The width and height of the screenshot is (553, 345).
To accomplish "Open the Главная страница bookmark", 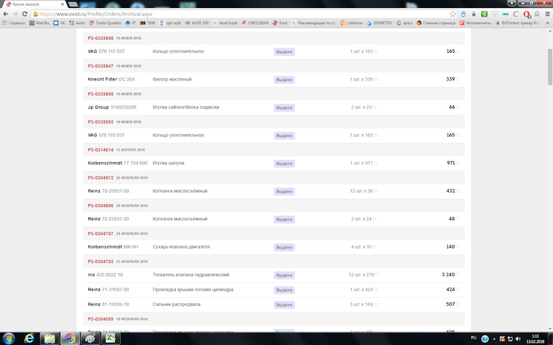I will click(x=436, y=23).
